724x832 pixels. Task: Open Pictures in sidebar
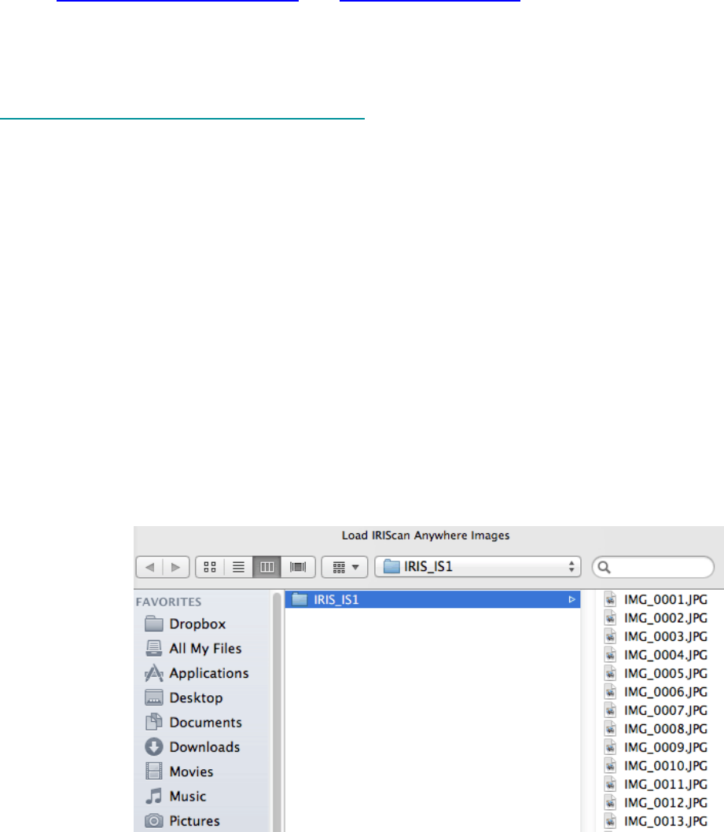[x=182, y=821]
